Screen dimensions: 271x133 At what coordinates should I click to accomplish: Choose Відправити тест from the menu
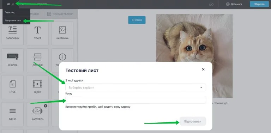13,20
